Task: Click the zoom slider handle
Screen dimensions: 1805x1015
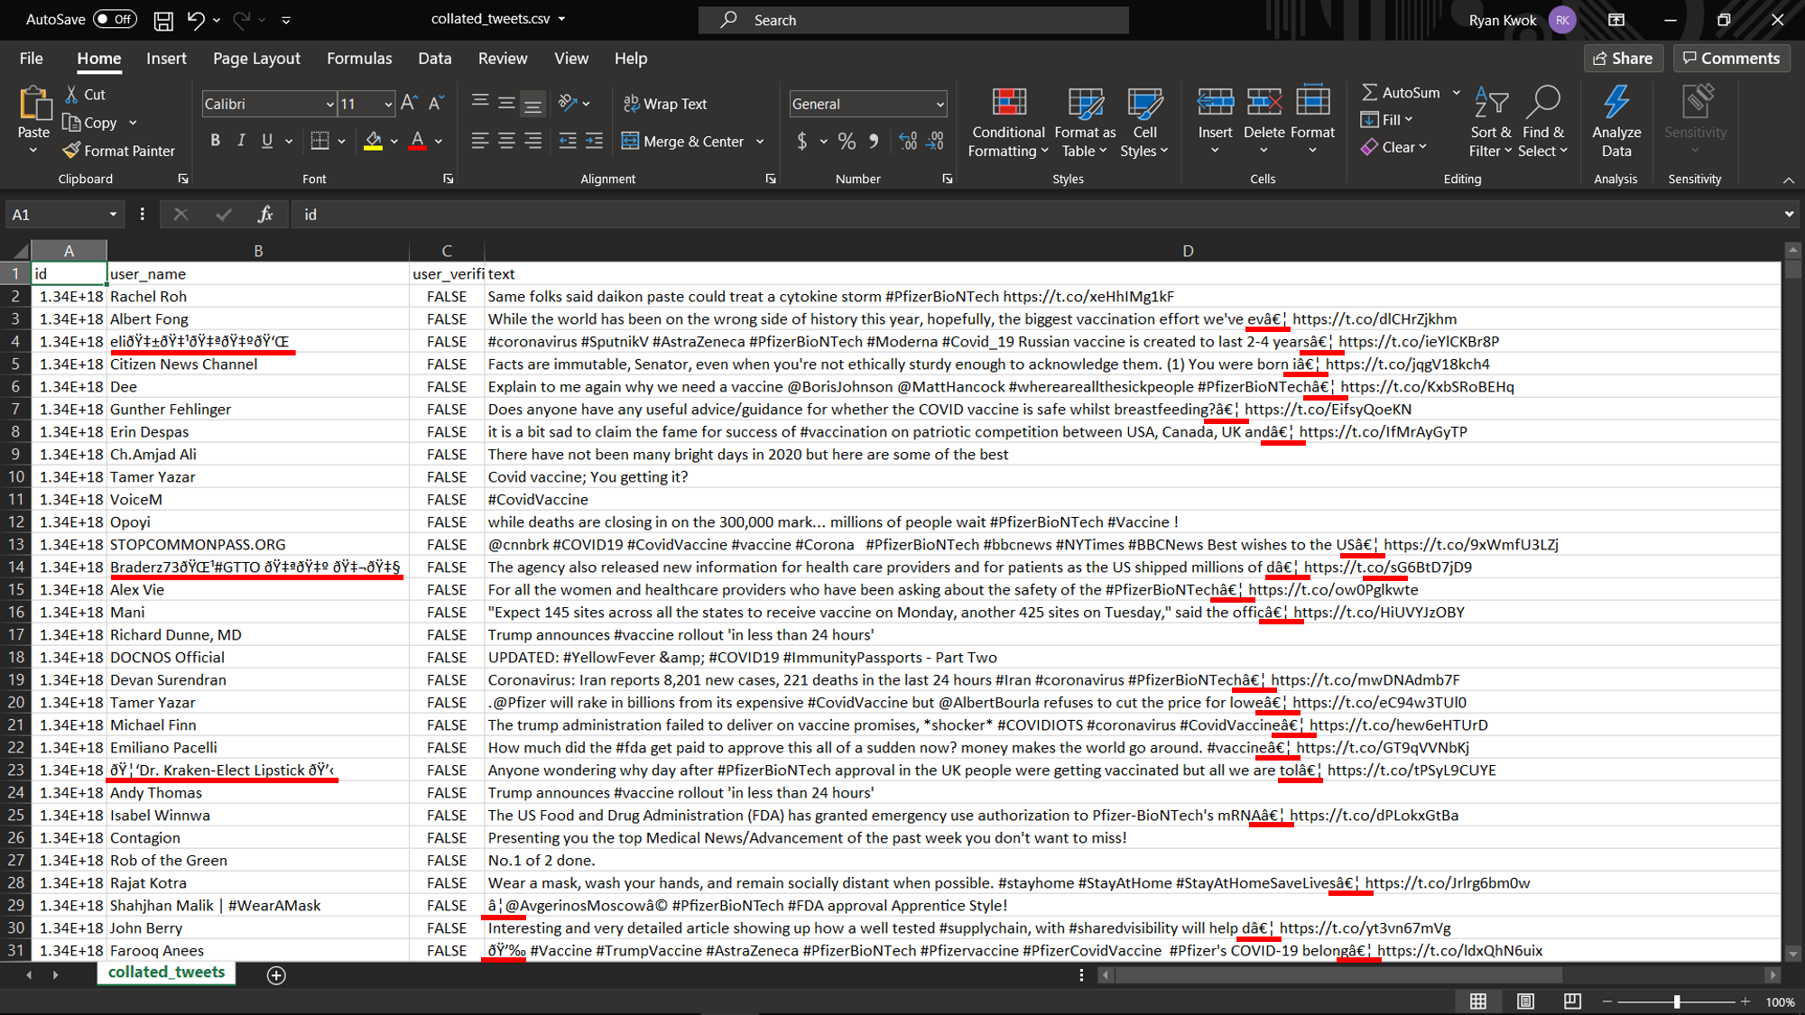Action: coord(1677,1001)
